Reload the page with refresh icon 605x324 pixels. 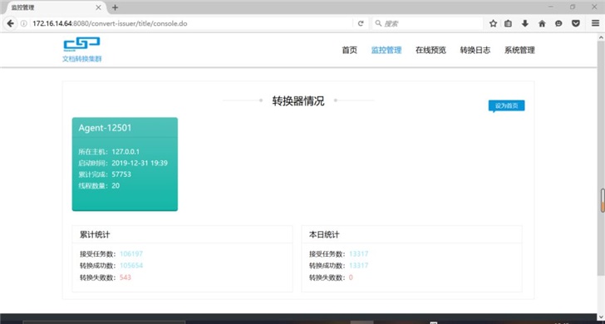[x=361, y=23]
